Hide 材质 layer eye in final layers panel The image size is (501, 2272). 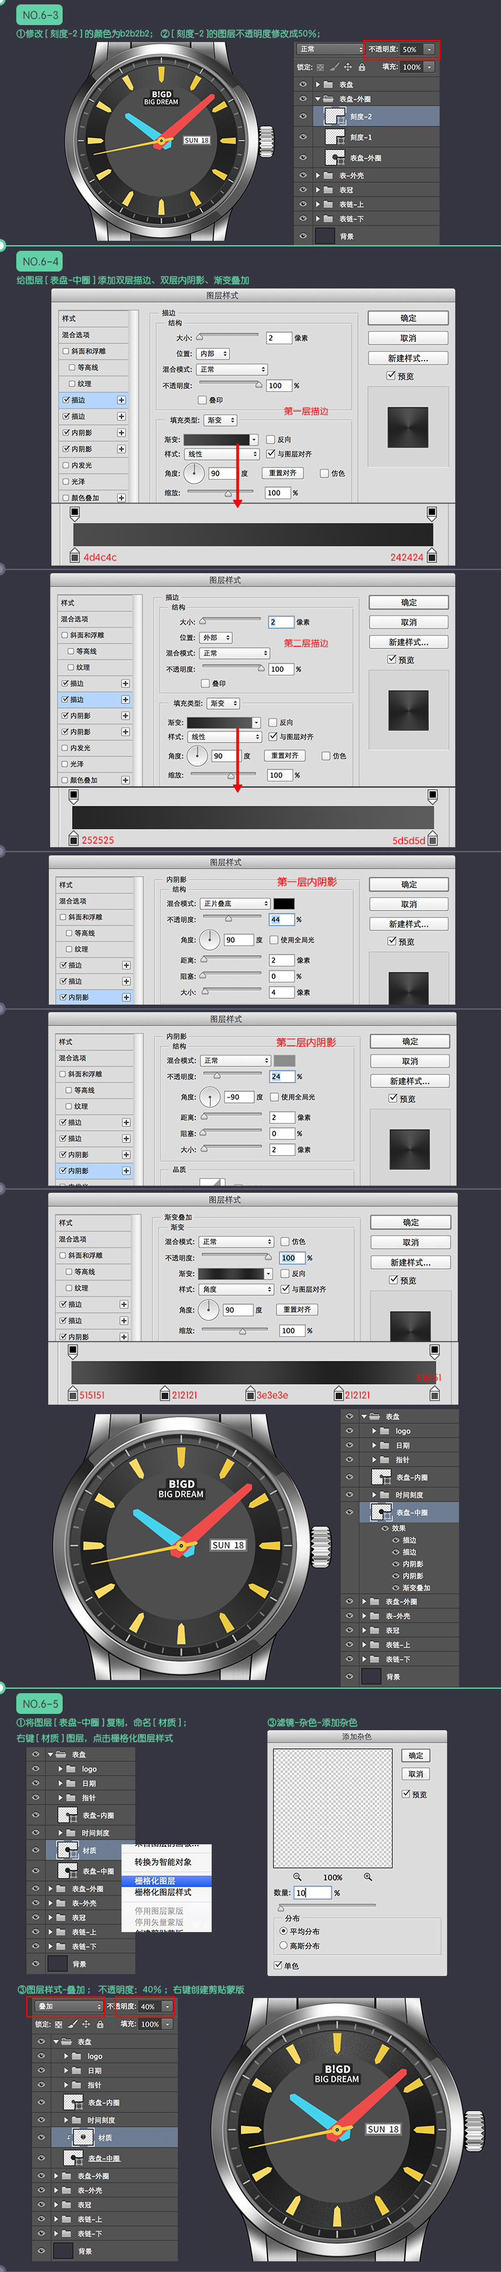41,2137
